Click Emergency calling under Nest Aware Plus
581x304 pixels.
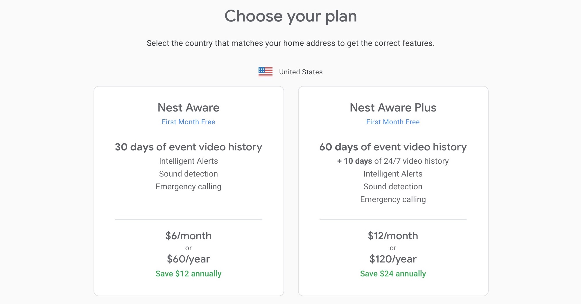393,199
